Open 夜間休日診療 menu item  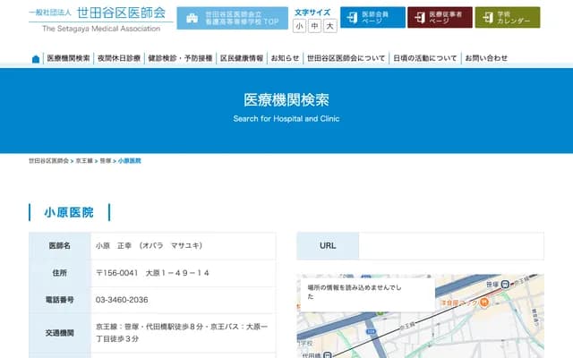pos(119,58)
